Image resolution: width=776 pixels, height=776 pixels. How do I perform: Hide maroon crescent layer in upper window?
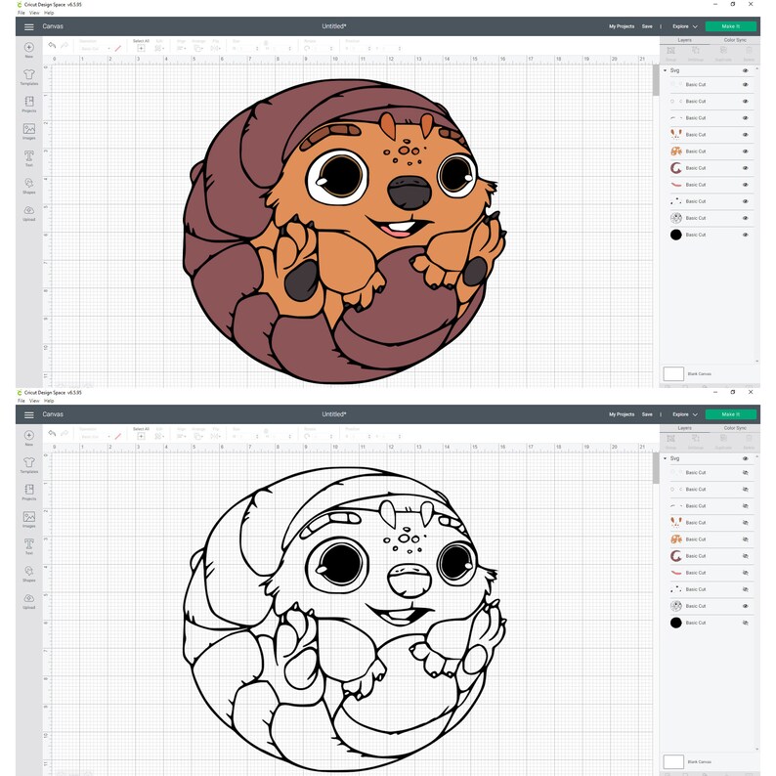(746, 168)
